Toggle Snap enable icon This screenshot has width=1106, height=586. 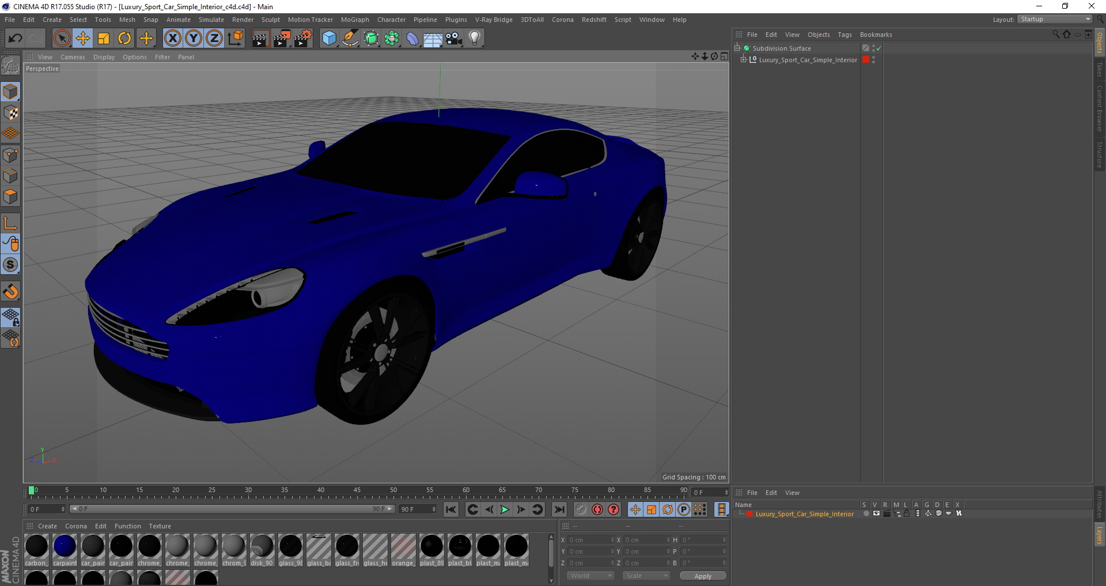pos(11,264)
